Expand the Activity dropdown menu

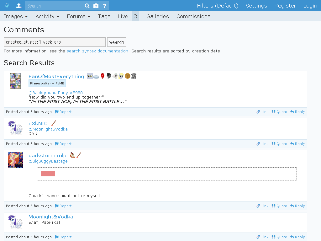tap(48, 16)
